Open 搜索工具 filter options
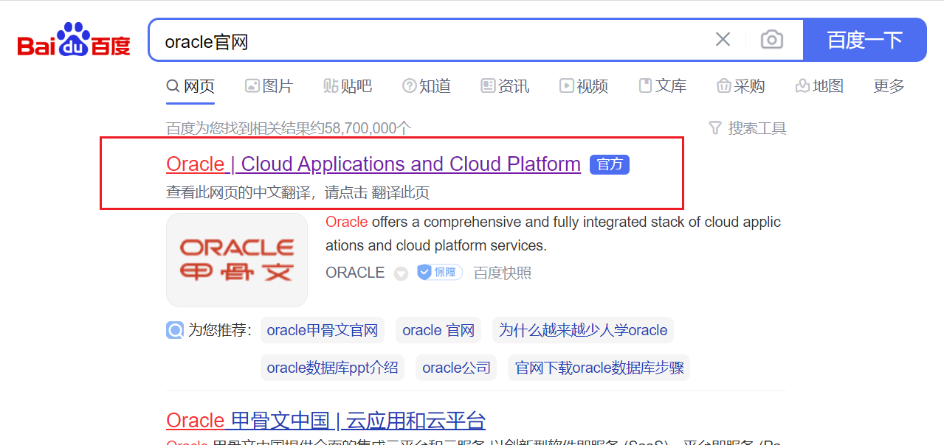Screen dimensions: 944x445 [748, 128]
